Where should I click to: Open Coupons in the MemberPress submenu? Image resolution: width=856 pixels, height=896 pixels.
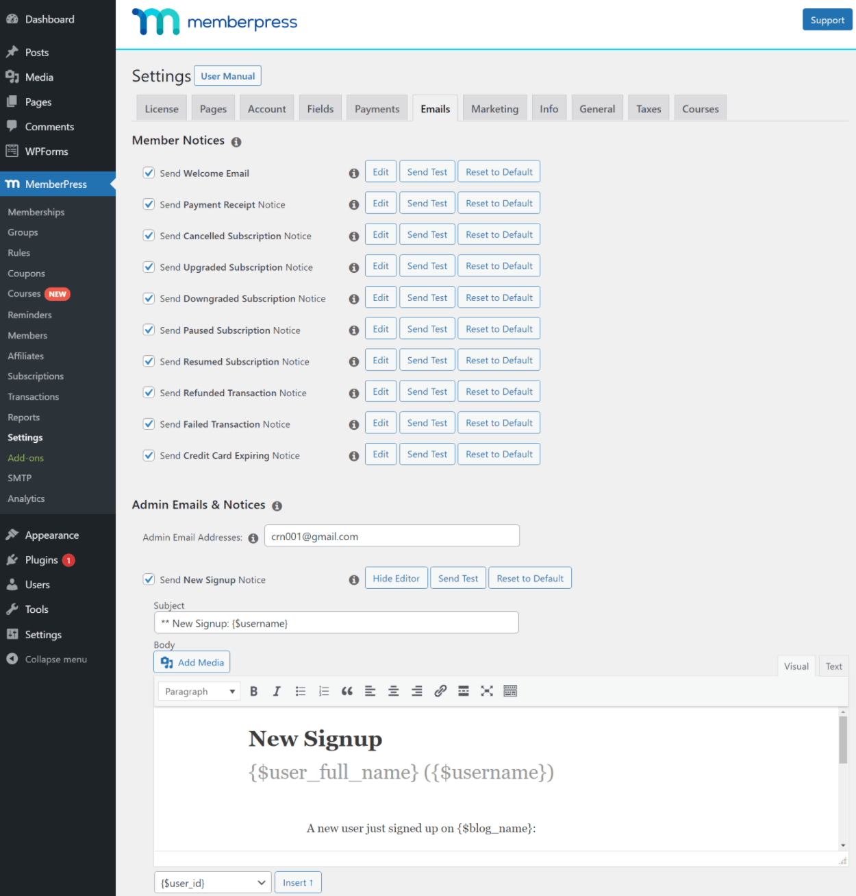pyautogui.click(x=27, y=274)
